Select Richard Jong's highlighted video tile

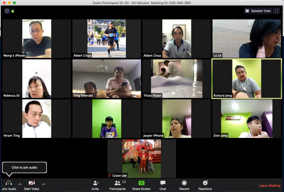[x=247, y=79]
